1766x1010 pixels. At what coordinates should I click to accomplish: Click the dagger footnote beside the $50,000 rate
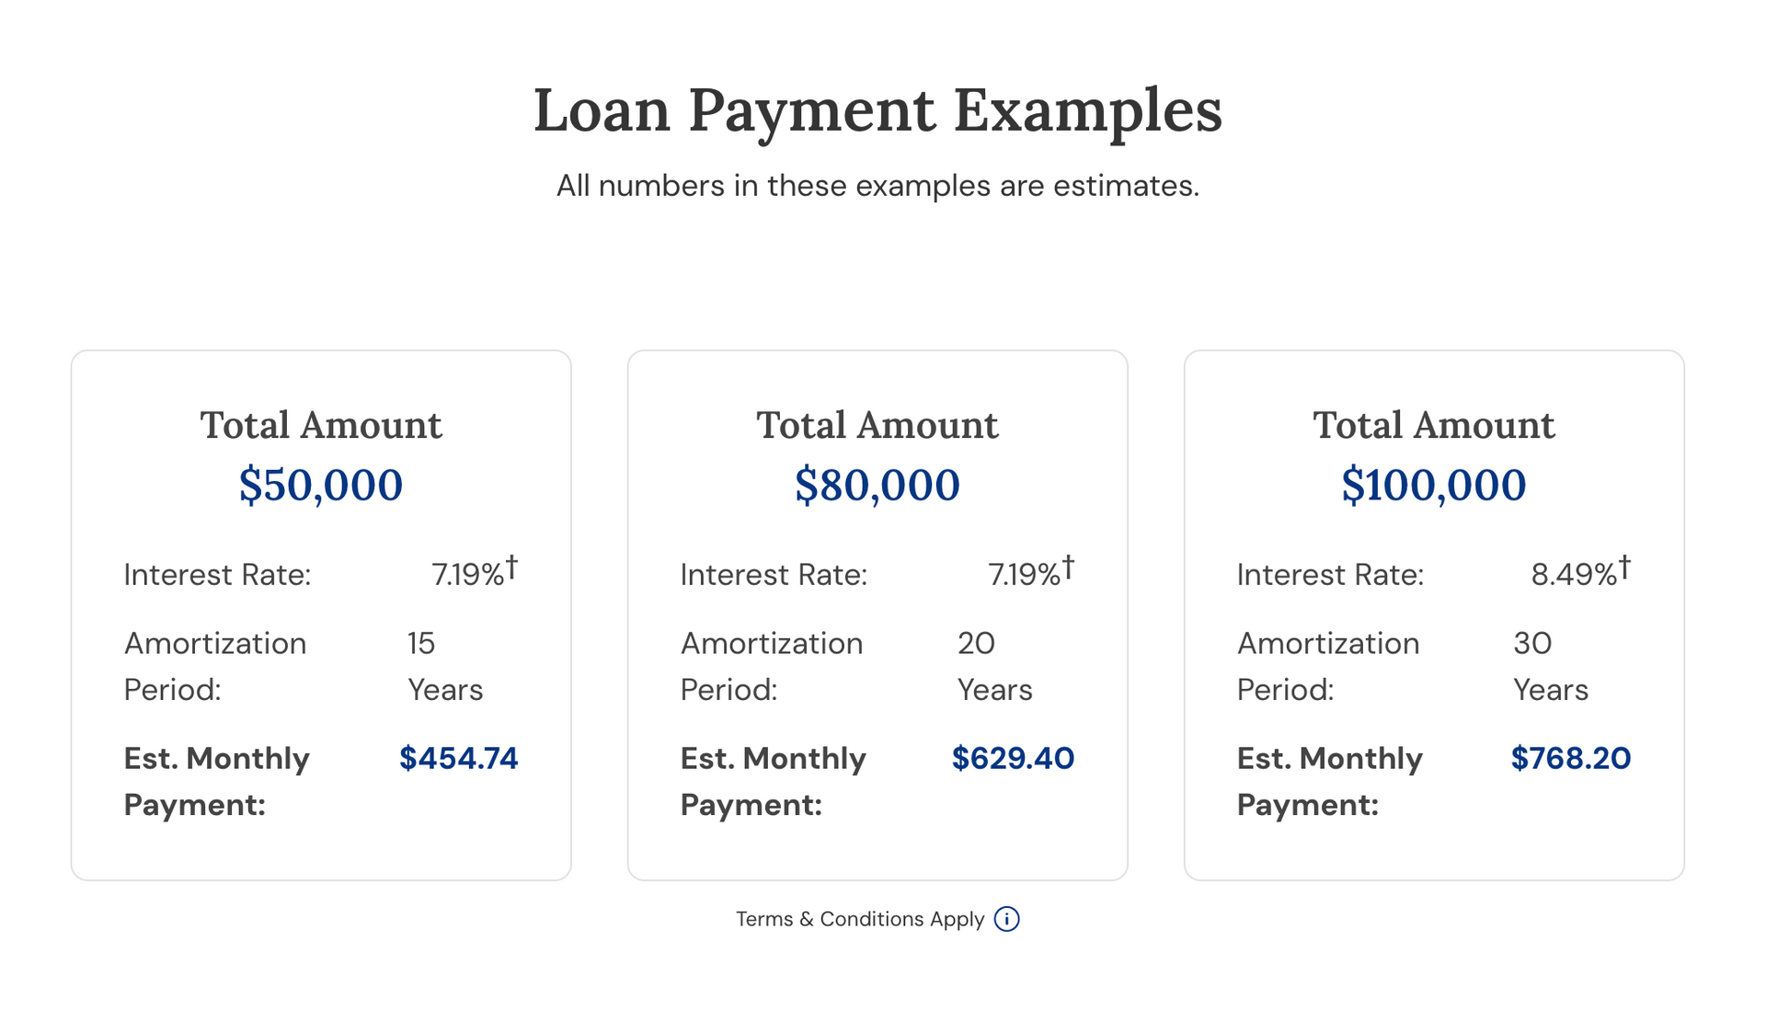click(512, 567)
